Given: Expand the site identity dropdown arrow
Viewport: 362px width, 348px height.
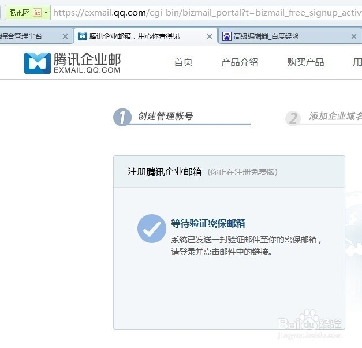Looking at the screenshot, I should pyautogui.click(x=46, y=12).
